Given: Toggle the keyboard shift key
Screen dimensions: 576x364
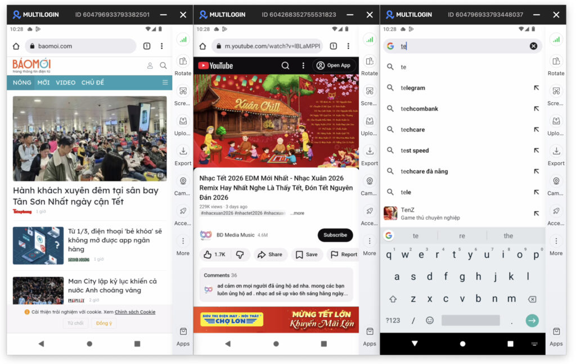Looking at the screenshot, I should [x=393, y=299].
